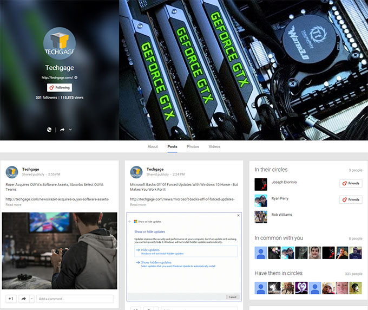
Task: Select the Posts tab
Action: point(172,146)
